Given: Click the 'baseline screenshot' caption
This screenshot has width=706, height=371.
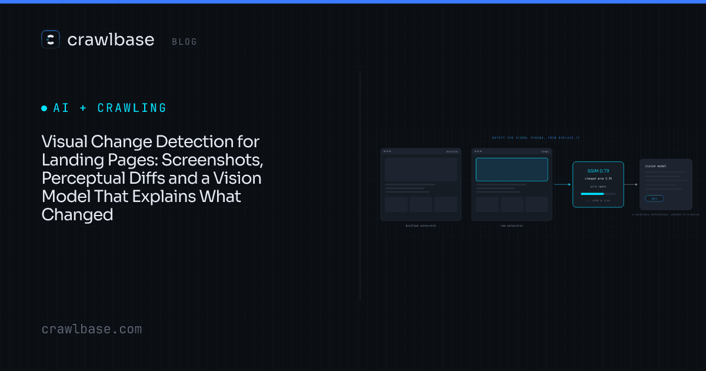Looking at the screenshot, I should (x=421, y=226).
